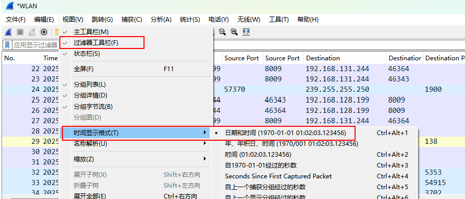
Task: Open 编辑(E) menu
Action: [x=44, y=20]
